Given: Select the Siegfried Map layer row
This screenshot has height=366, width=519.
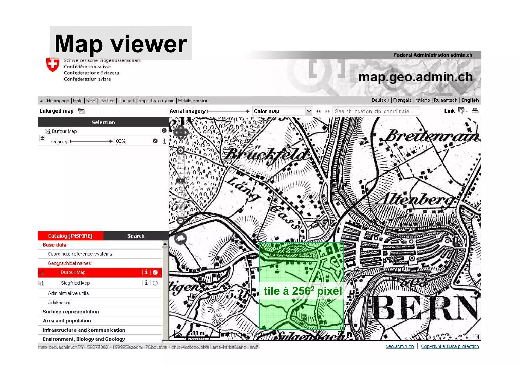Looking at the screenshot, I should click(100, 283).
